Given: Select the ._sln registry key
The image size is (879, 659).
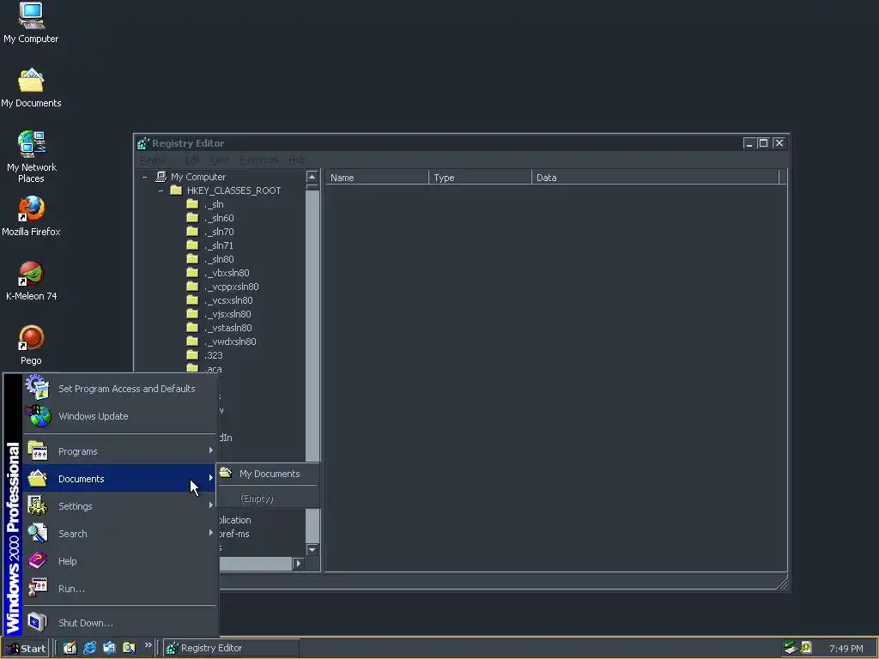Looking at the screenshot, I should [214, 204].
